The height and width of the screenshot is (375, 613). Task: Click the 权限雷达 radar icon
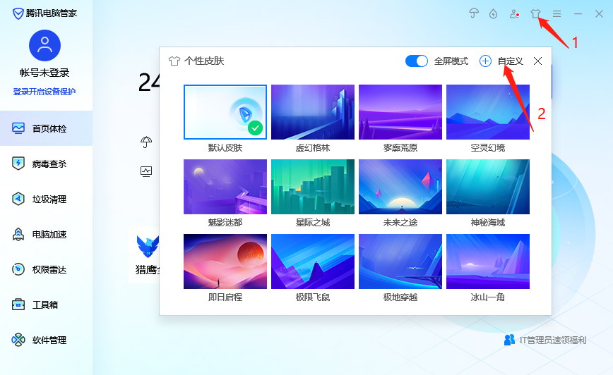tap(18, 269)
